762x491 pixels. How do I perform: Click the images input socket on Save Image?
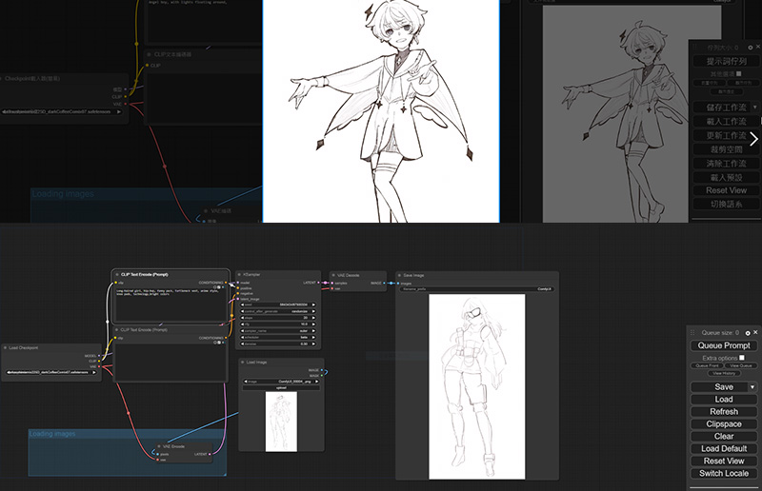(398, 284)
